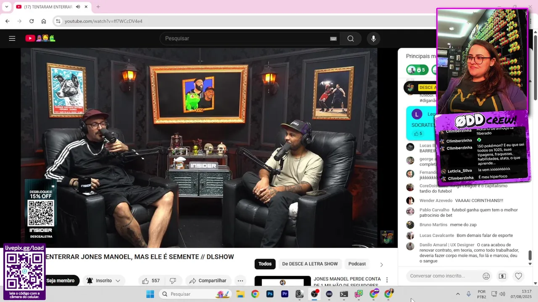Click the channel watermark in video corner

click(387, 237)
